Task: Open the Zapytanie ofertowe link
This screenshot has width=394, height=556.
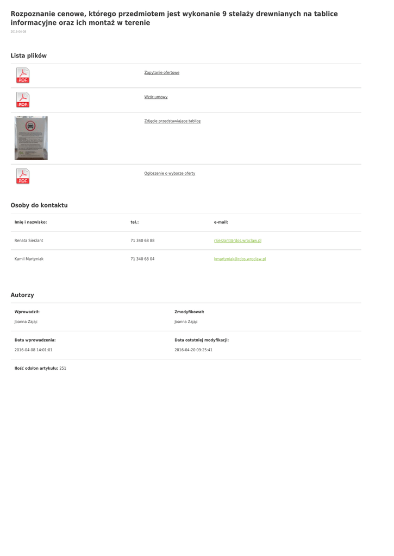Action: coord(161,73)
